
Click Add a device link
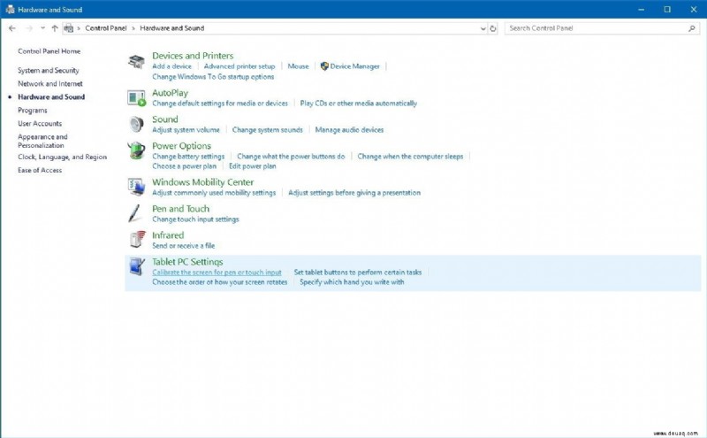point(171,66)
